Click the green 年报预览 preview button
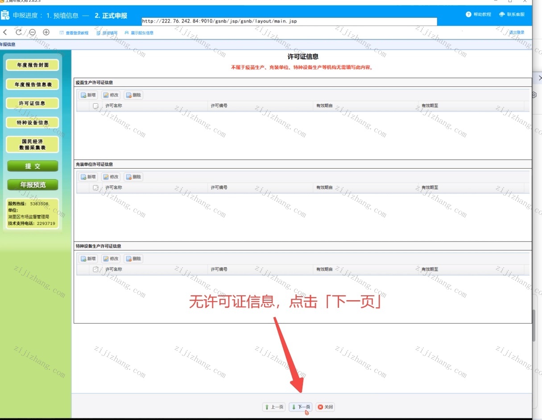 (33, 185)
